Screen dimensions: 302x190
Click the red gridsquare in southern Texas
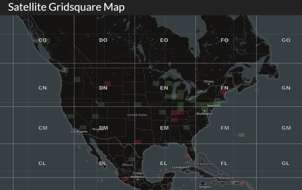click(x=138, y=142)
